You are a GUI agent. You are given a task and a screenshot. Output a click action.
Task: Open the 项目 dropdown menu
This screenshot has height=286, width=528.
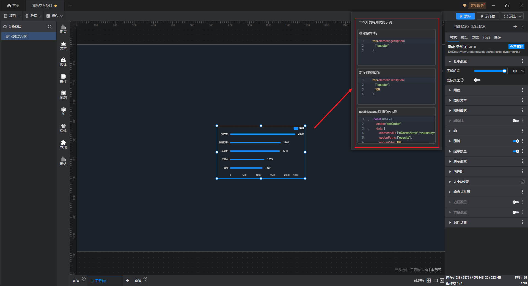tap(12, 16)
